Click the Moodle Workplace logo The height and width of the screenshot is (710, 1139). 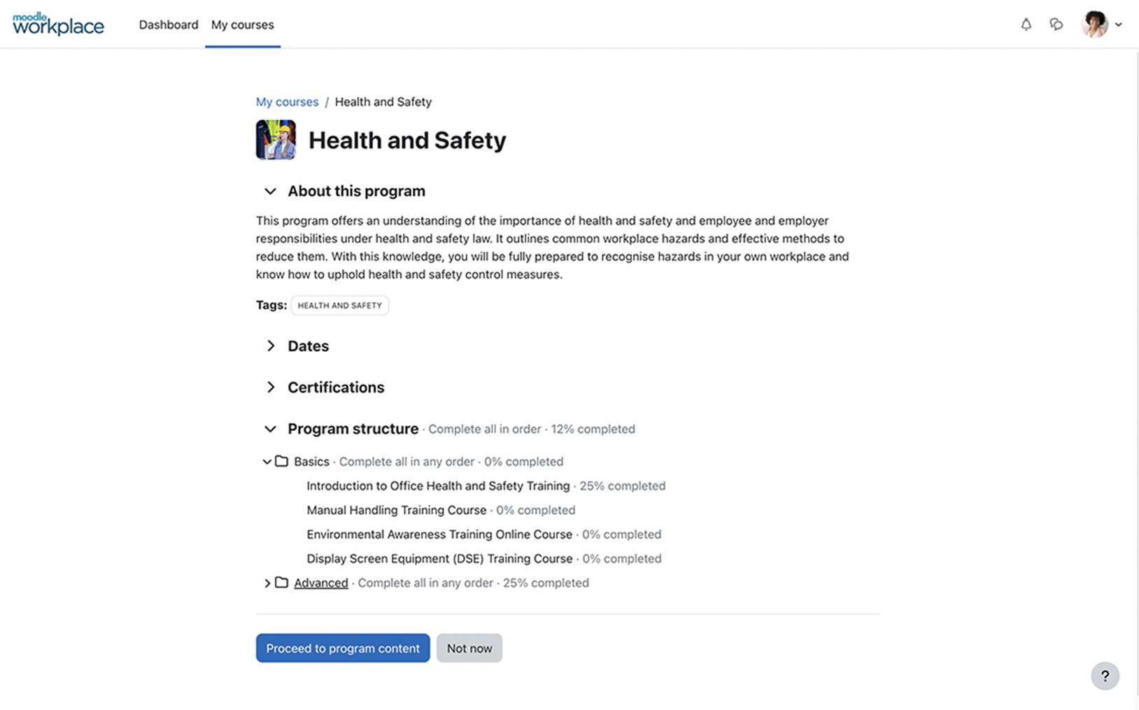click(58, 24)
